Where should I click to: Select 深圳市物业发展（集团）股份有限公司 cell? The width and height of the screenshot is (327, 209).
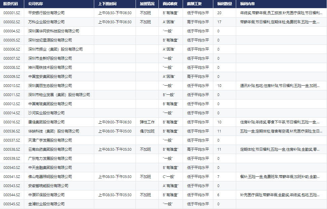59,95
